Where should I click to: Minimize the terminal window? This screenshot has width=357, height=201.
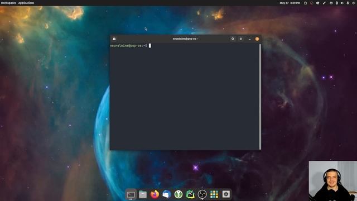point(249,39)
